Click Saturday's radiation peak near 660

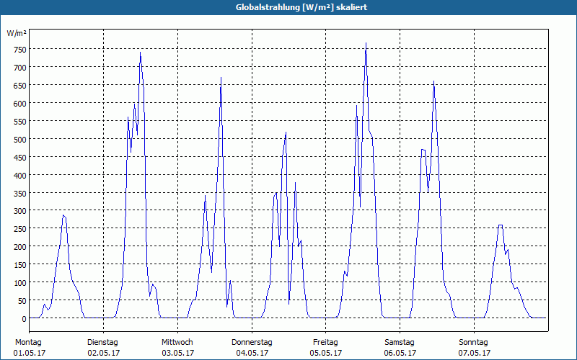(x=434, y=81)
